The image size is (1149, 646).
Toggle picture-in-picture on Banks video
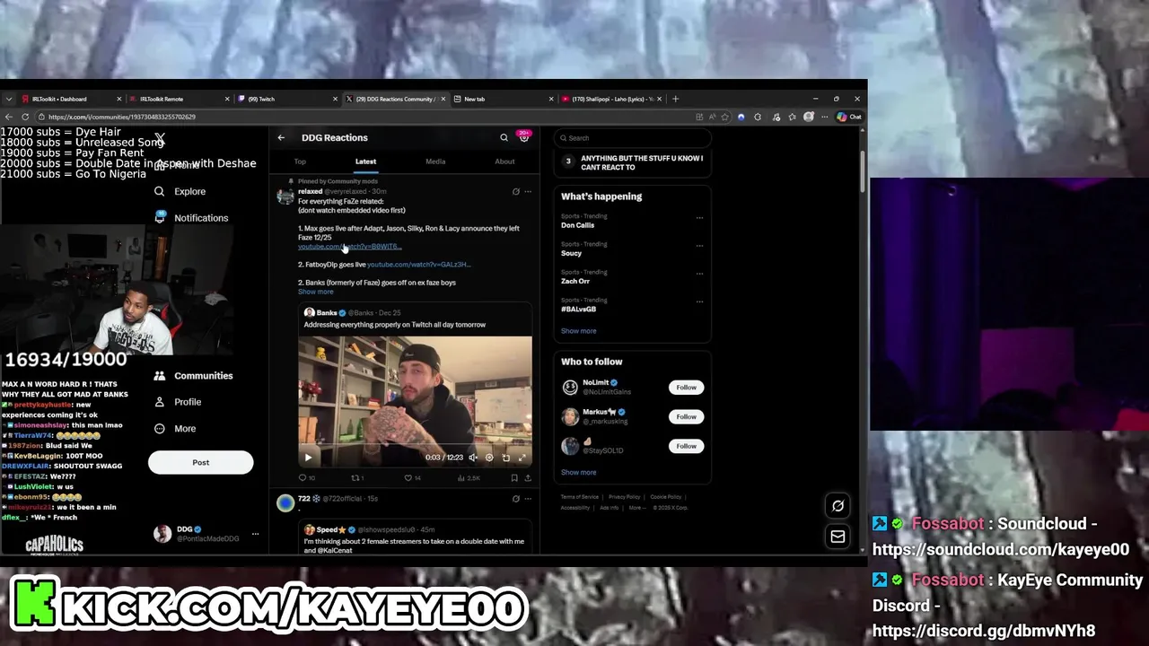[x=505, y=458]
